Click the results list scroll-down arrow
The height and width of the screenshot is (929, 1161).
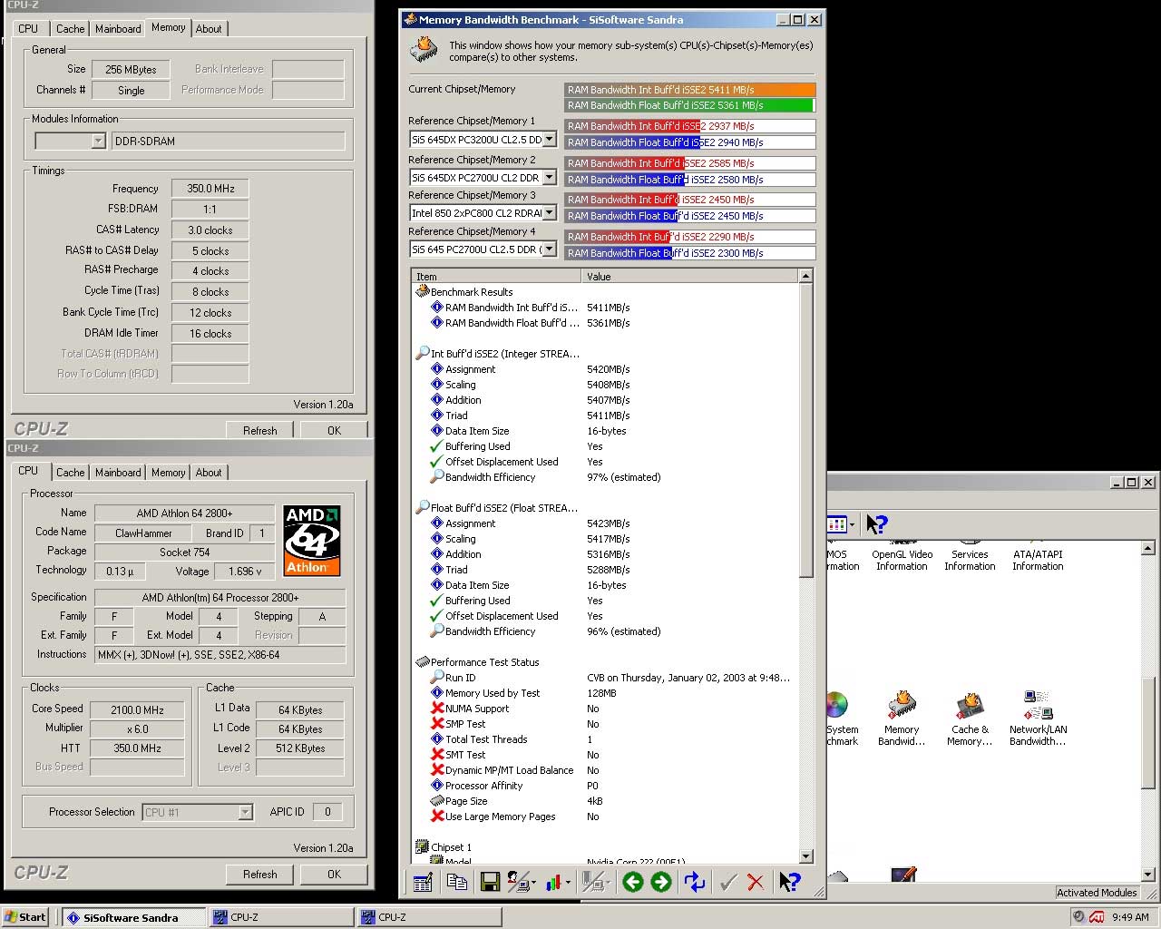[x=806, y=856]
